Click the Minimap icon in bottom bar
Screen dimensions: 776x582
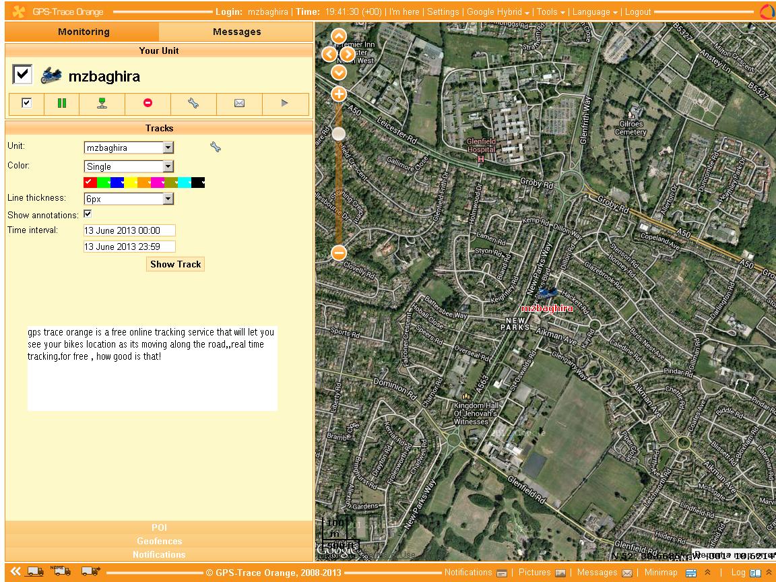[691, 573]
